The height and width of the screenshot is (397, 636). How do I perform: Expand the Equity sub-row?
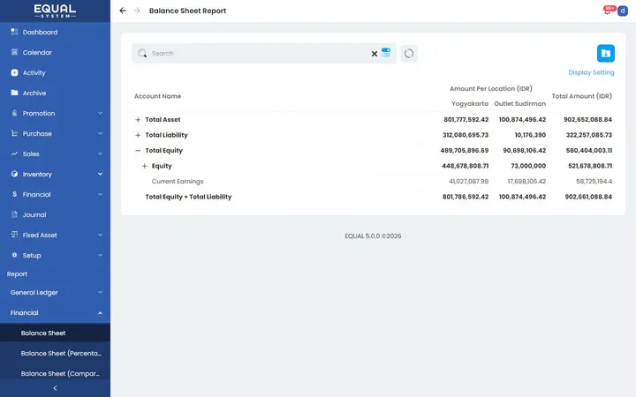coord(144,166)
